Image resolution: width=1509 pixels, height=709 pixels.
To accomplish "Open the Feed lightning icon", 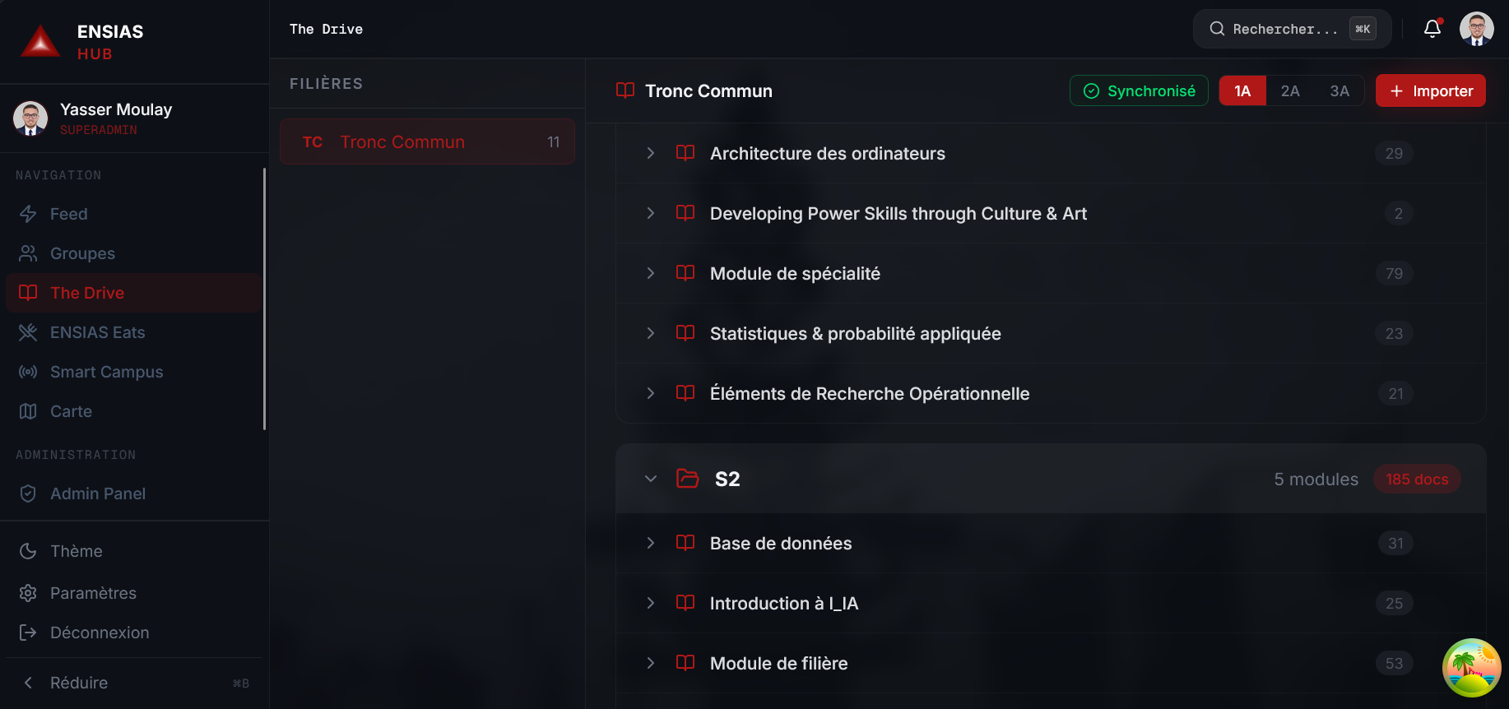I will (x=28, y=214).
